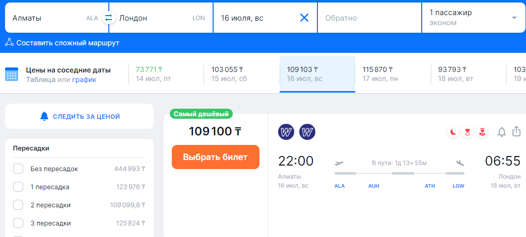Check the Без пересадок filter
Screen dimensions: 526x237
coord(18,169)
